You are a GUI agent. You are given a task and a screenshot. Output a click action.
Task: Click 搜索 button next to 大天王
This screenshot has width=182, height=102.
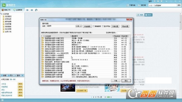point(20,84)
